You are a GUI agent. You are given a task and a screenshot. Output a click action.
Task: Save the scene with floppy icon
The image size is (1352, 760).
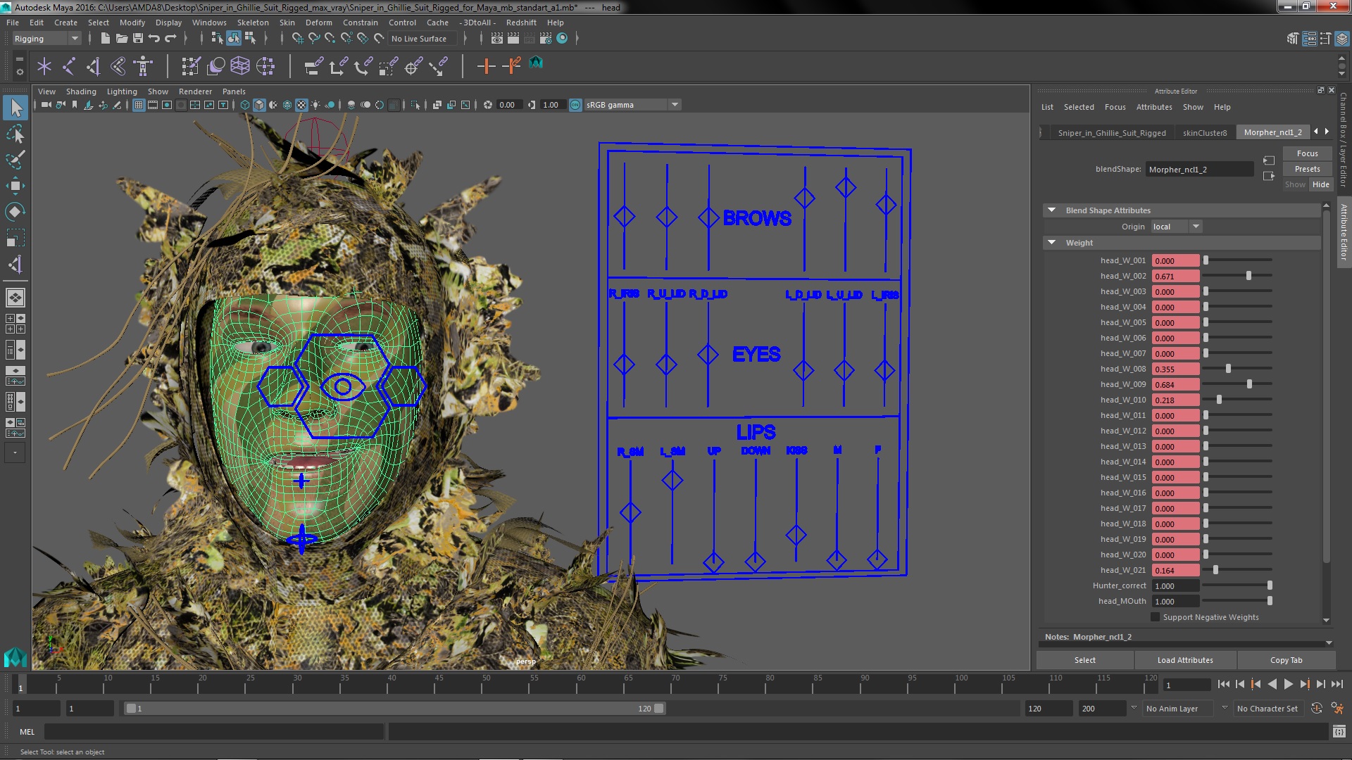pos(137,39)
